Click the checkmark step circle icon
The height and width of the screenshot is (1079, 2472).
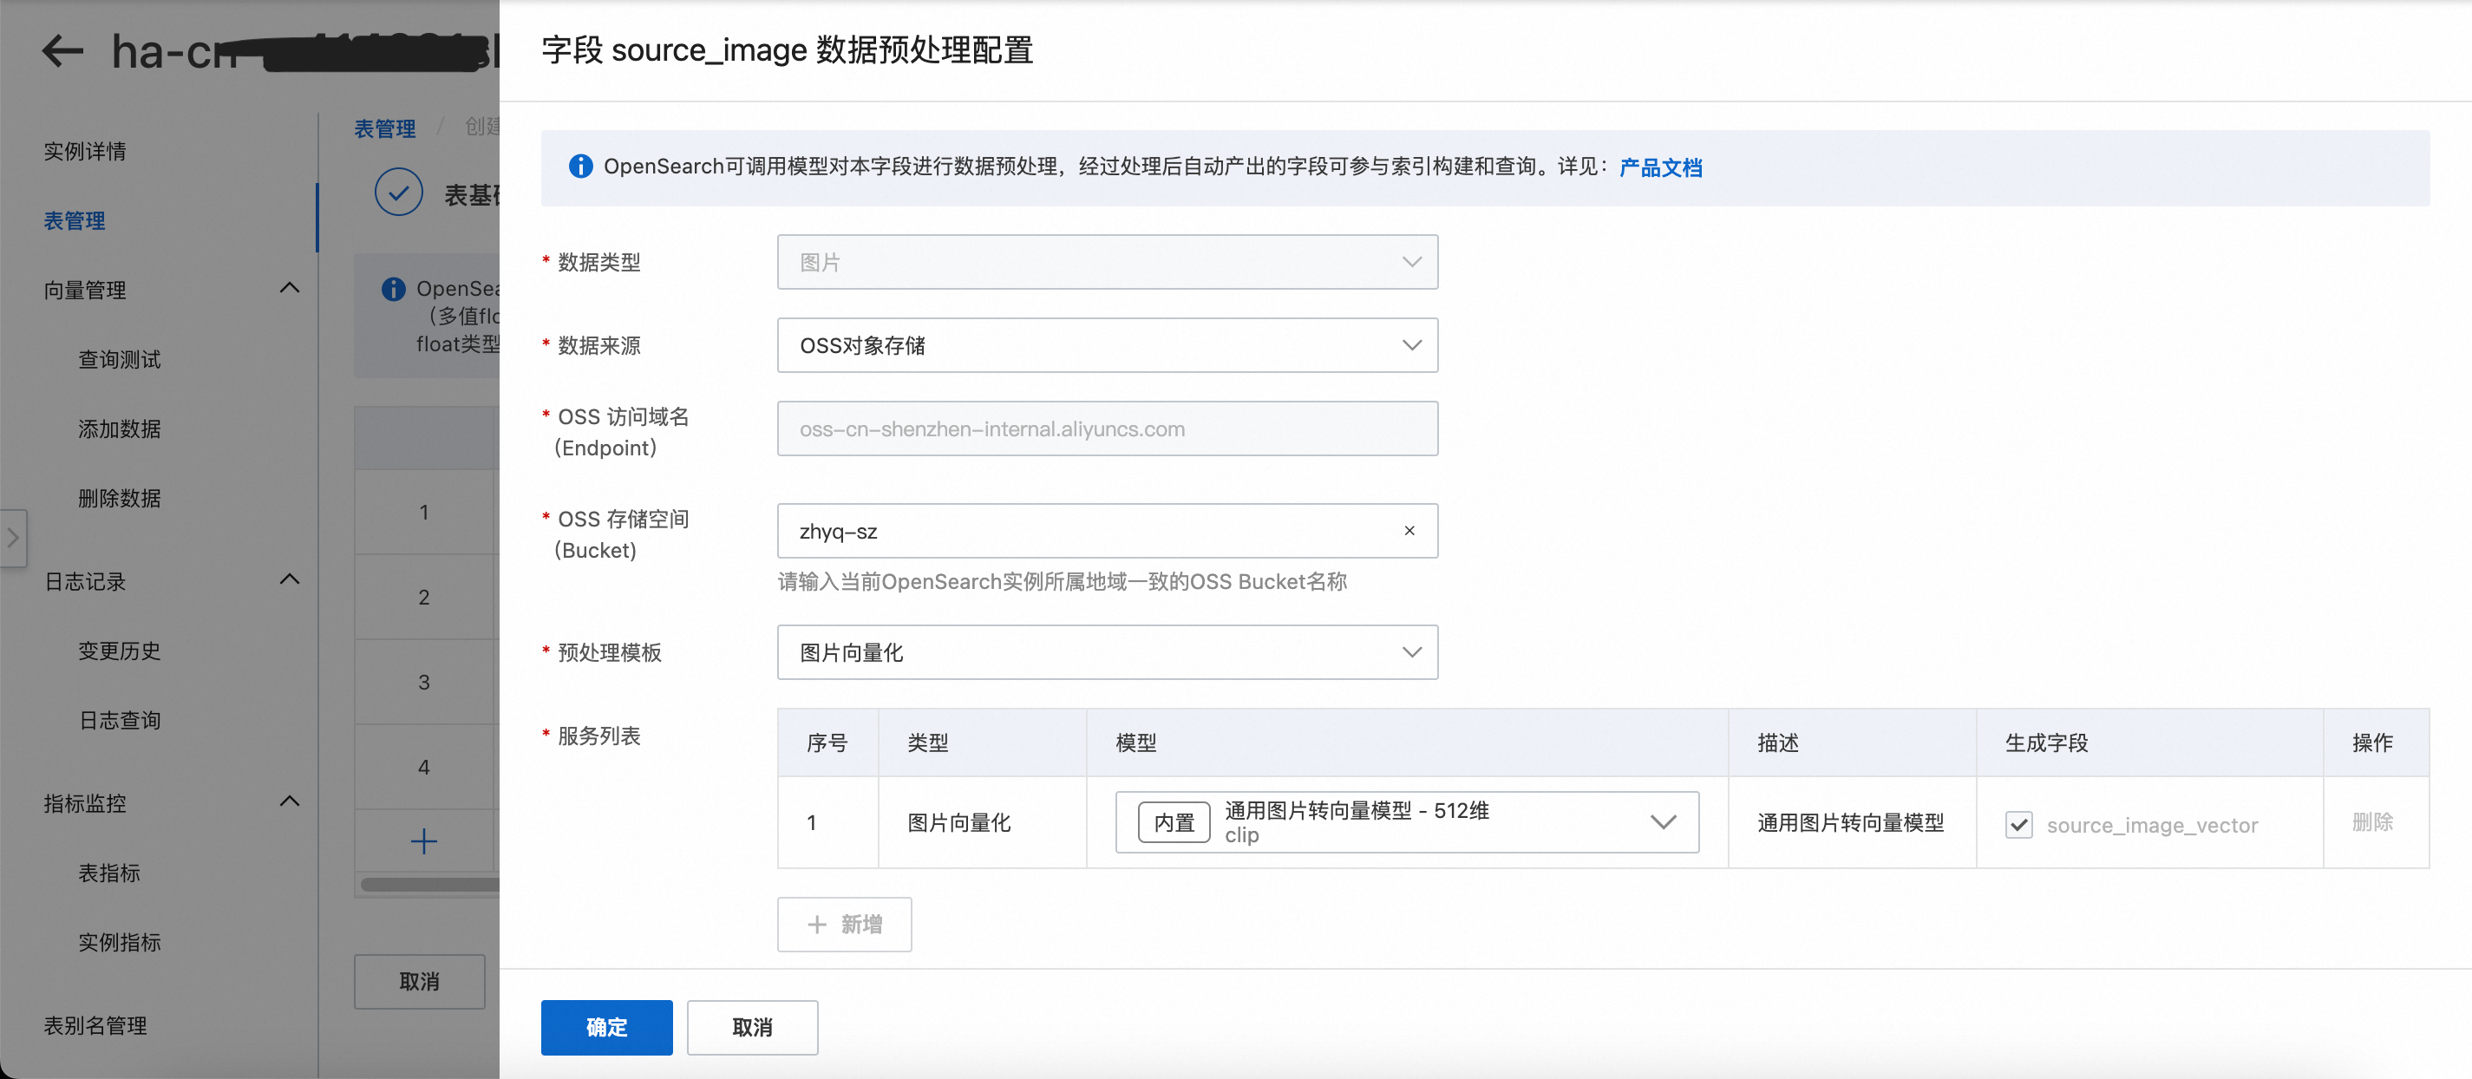point(398,193)
